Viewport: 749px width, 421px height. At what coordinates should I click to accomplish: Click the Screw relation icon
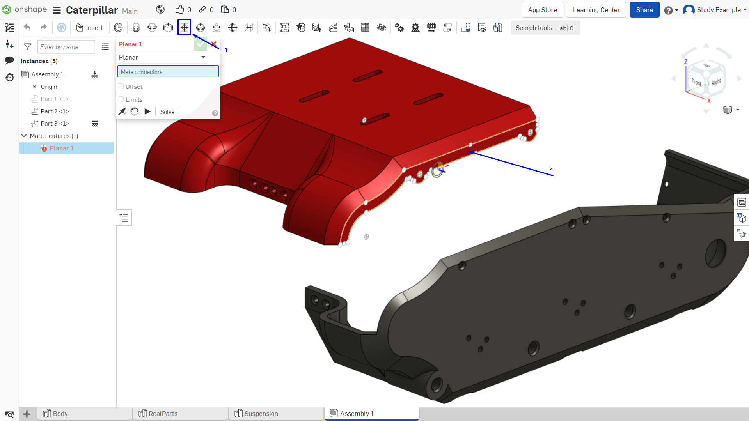click(x=431, y=28)
